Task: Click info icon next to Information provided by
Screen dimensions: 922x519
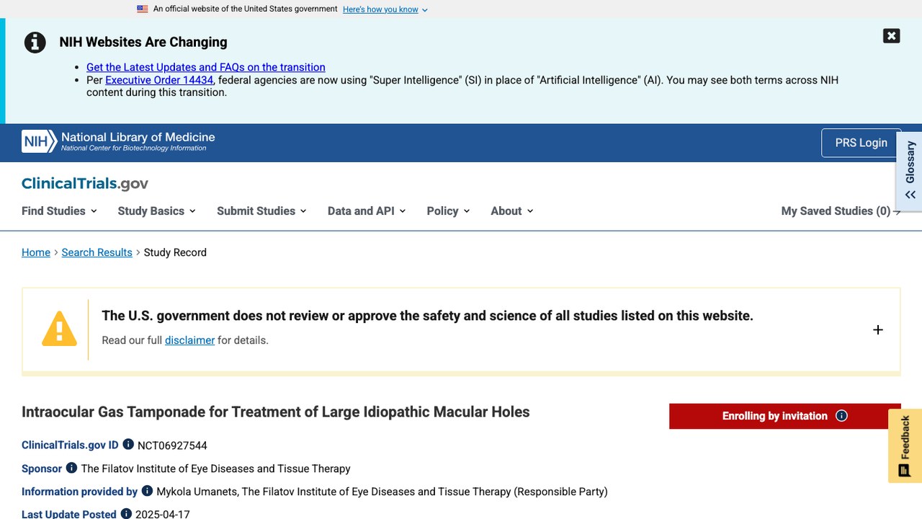Action: point(147,491)
